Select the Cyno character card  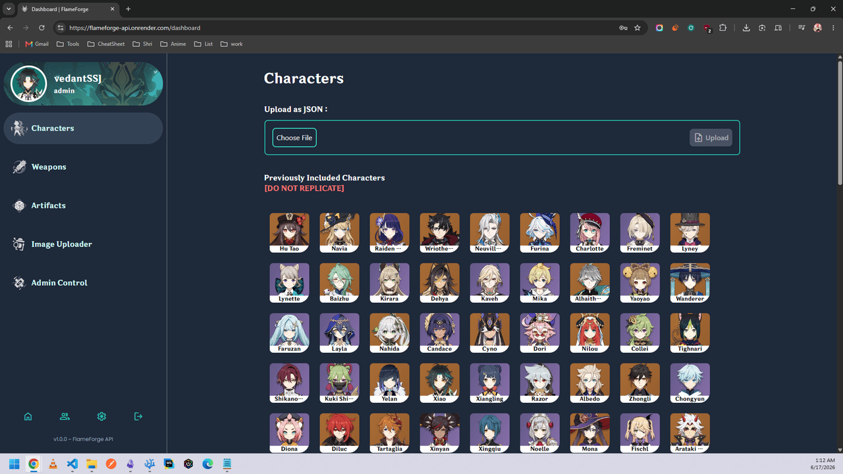coord(489,332)
